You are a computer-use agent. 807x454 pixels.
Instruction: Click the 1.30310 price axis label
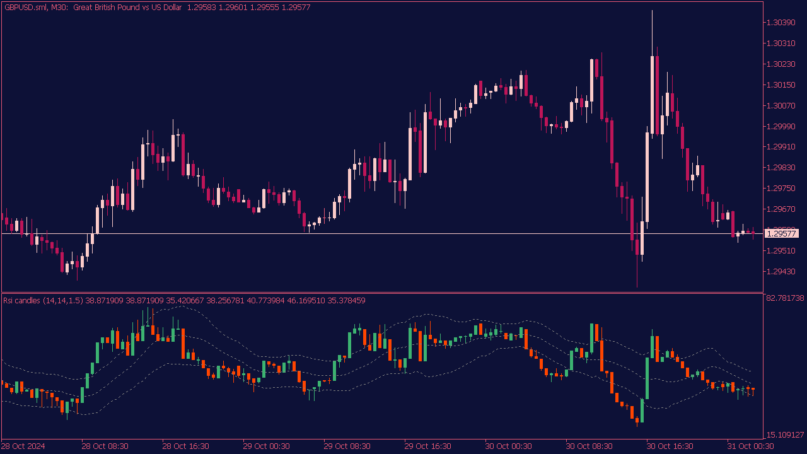pyautogui.click(x=781, y=44)
